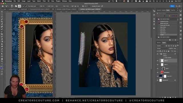The image size is (183, 103).
Task: Create a new layer group
Action: pos(170,97)
